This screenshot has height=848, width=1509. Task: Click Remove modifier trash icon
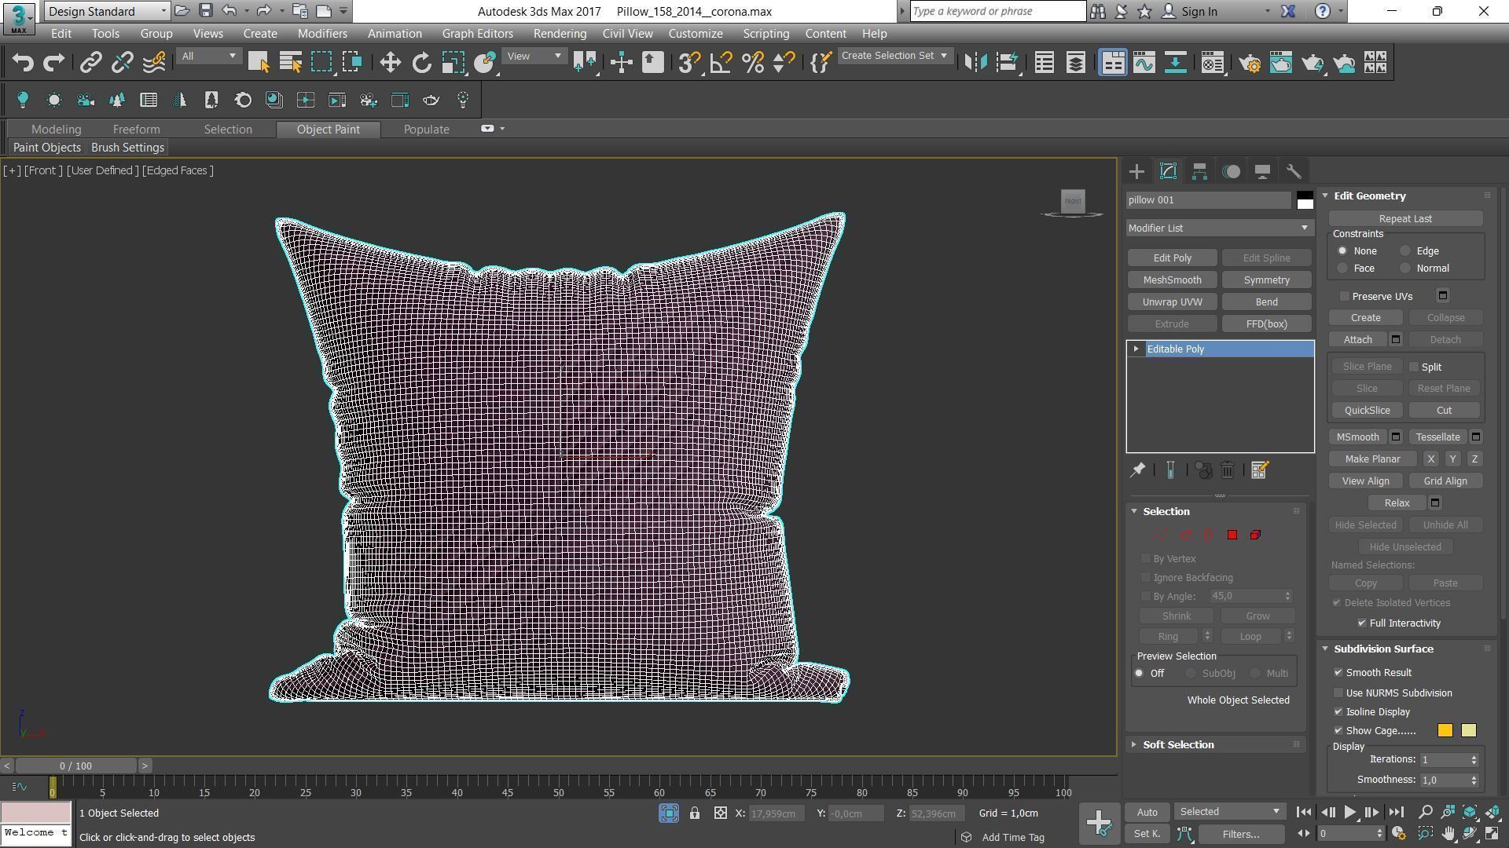point(1228,470)
